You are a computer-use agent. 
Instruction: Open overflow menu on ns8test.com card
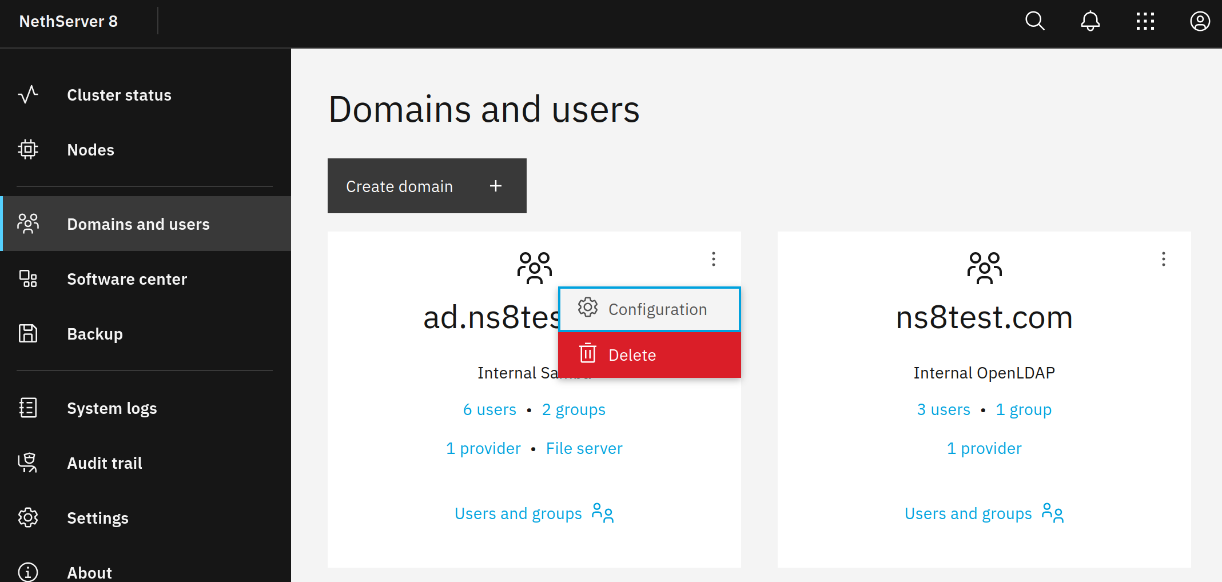coord(1164,259)
